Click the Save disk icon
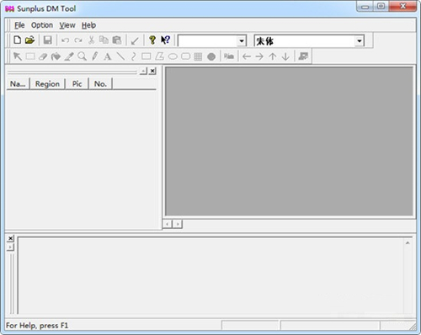421x335 pixels. tap(47, 40)
